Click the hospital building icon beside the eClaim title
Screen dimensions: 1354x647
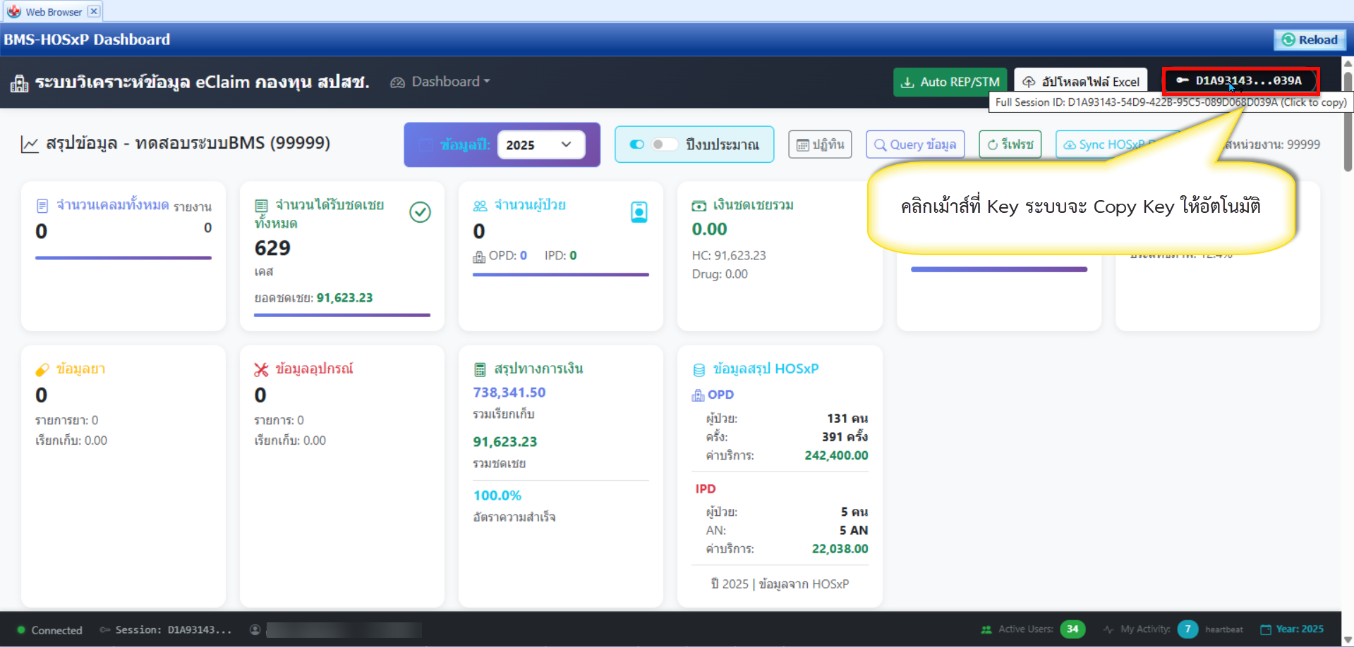(19, 83)
